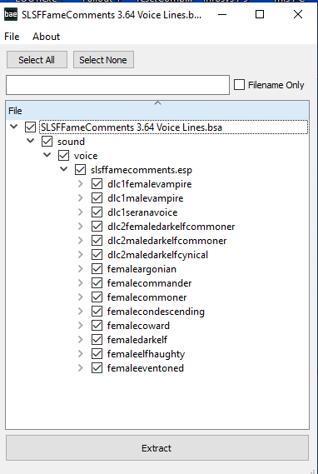Uncheck the femalecoward checkbox
The image size is (318, 474).
coord(97,326)
